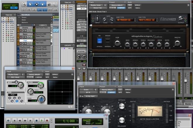Click BYPASS in the Eleven Free plugin header
This screenshot has height=128, width=193.
pyautogui.click(x=137, y=5)
